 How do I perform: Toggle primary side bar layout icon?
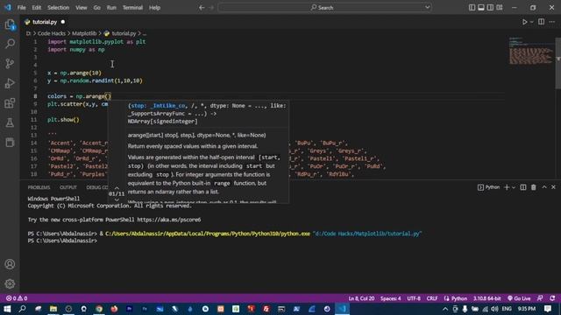click(x=472, y=8)
